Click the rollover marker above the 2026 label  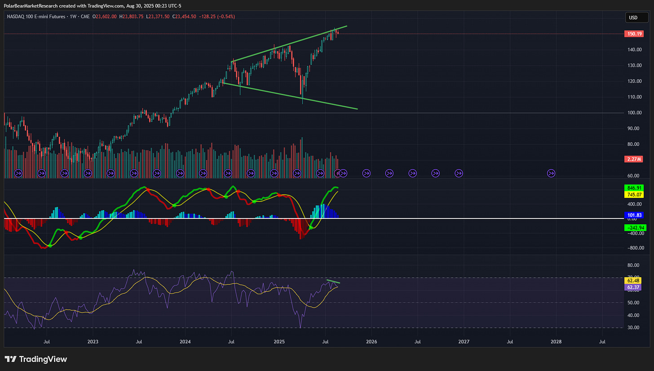tap(367, 173)
